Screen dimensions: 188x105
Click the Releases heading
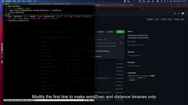tap(131, 52)
